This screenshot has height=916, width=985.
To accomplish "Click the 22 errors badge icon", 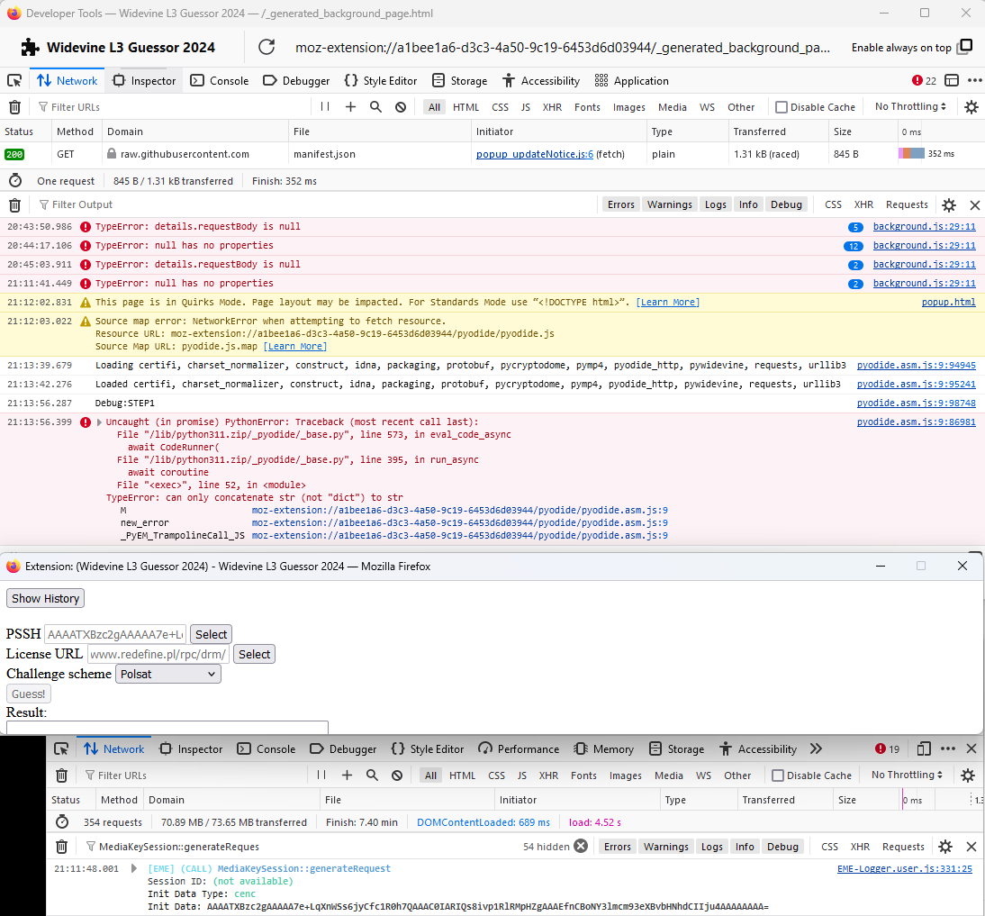I will pos(917,80).
